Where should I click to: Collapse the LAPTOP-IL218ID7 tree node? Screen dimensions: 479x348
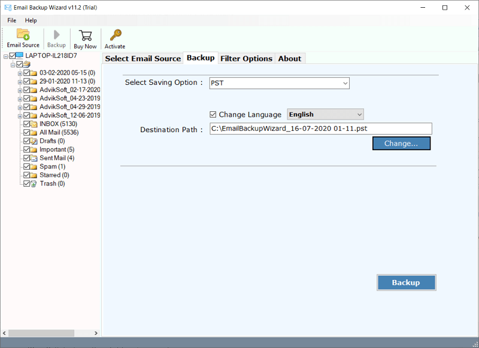(x=5, y=56)
